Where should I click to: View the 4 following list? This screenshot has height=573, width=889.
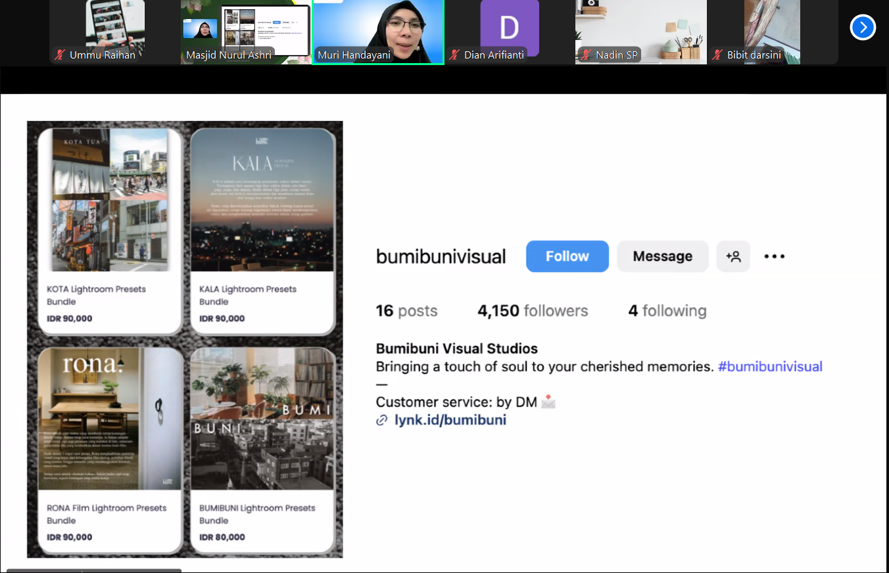[x=667, y=311]
